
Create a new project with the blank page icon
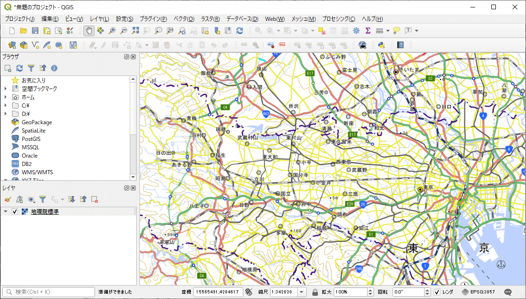pos(12,31)
